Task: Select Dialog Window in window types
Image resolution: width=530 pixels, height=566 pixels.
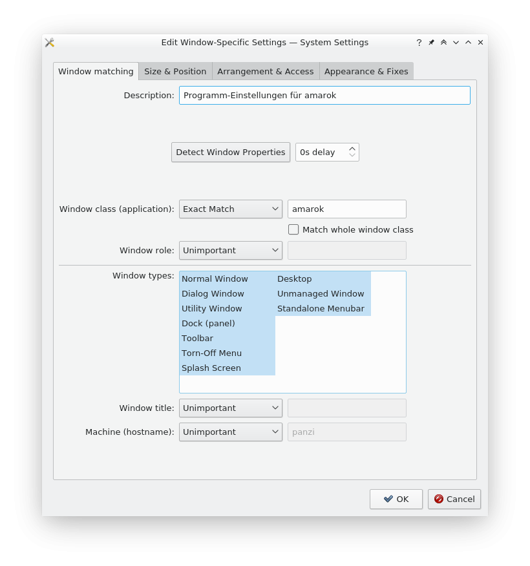Action: coord(228,293)
